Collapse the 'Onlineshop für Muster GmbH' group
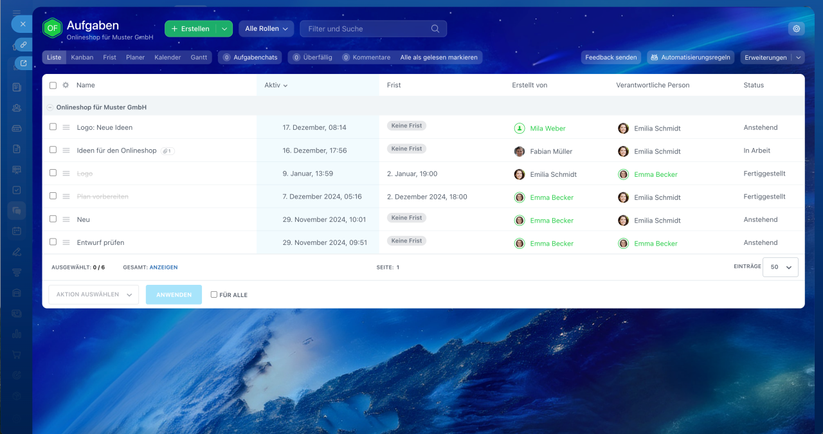Viewport: 823px width, 434px height. 50,107
